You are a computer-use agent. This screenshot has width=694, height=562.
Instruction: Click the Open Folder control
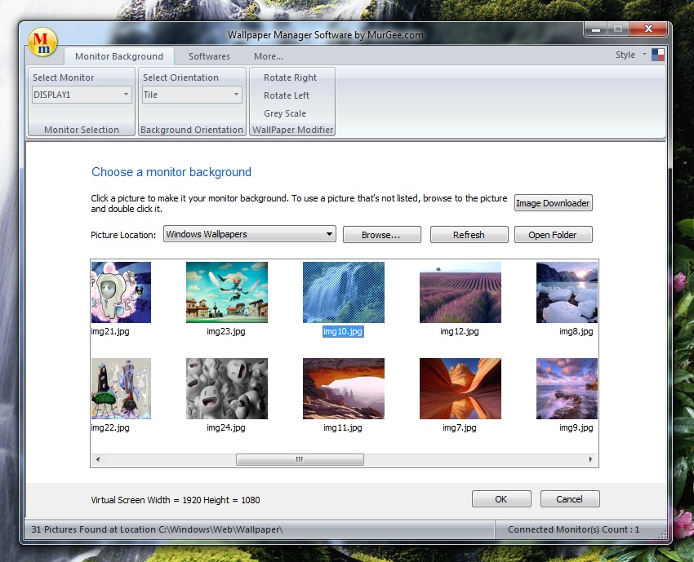point(554,234)
